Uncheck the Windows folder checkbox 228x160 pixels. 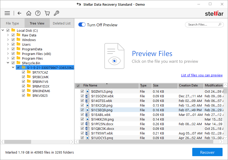pyautogui.click(x=13, y=40)
